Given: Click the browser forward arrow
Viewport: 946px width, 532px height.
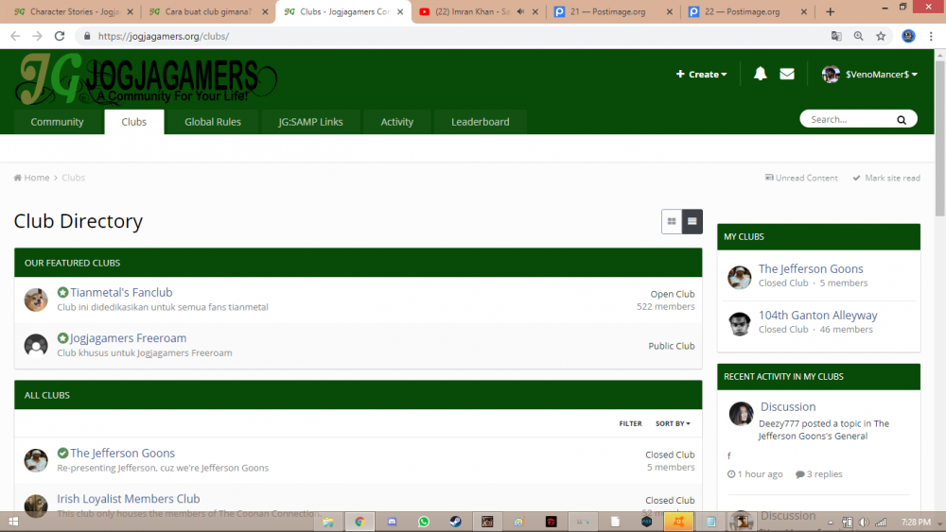Looking at the screenshot, I should click(38, 36).
